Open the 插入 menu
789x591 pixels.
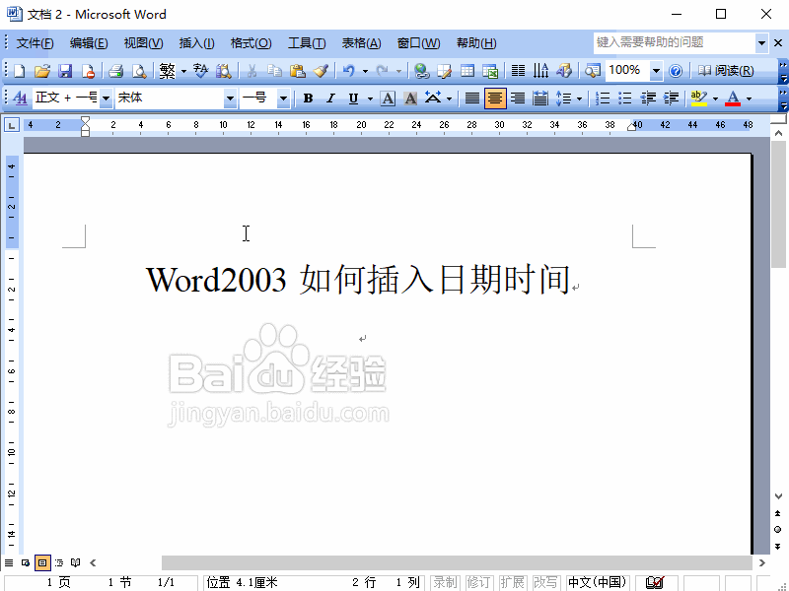pos(196,42)
